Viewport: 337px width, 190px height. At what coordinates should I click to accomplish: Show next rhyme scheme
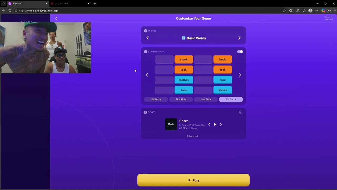[x=240, y=75]
